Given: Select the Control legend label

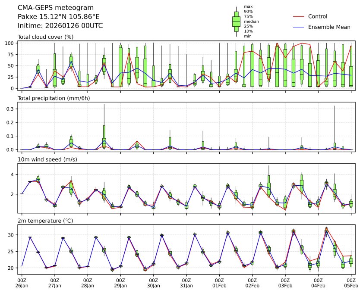Looking at the screenshot, I should click(x=318, y=16).
